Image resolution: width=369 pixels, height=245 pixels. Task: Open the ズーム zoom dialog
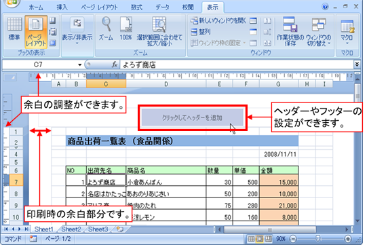pos(106,29)
